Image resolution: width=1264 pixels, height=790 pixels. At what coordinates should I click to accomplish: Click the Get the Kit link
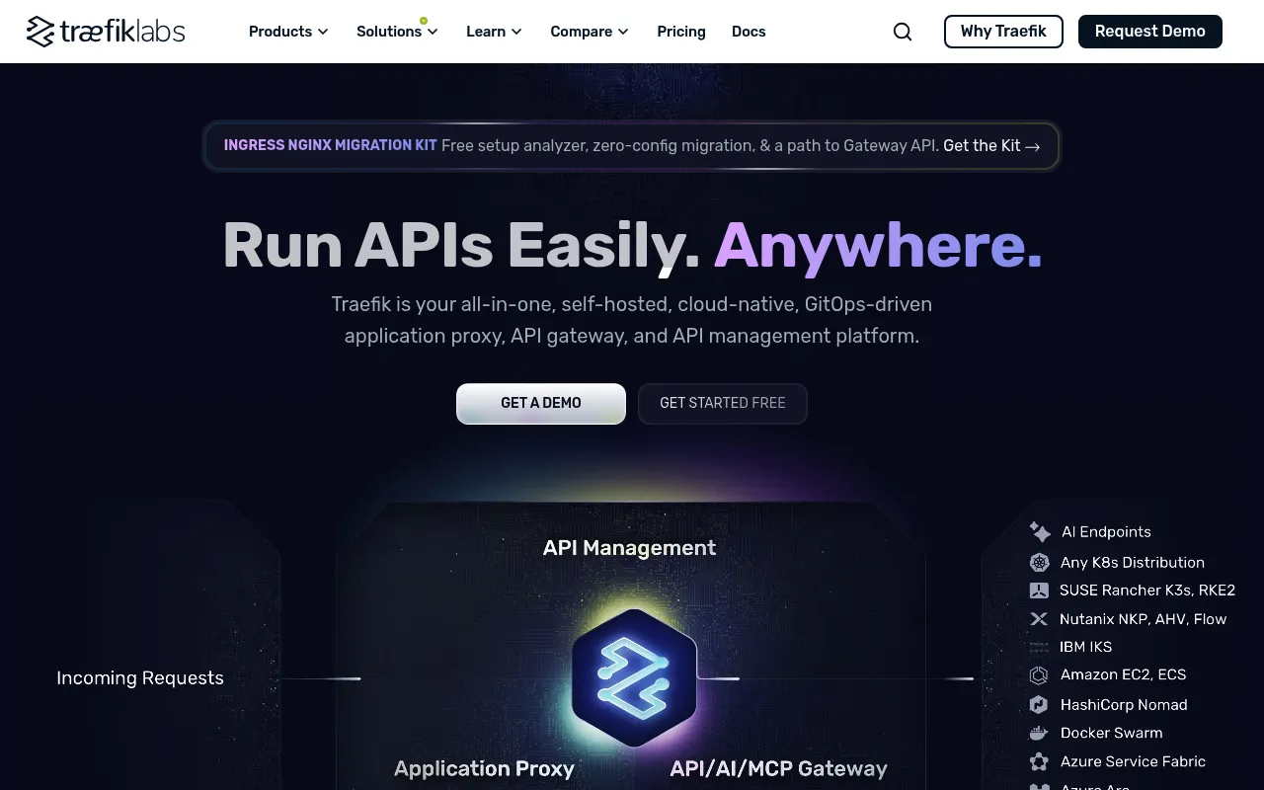tap(991, 146)
